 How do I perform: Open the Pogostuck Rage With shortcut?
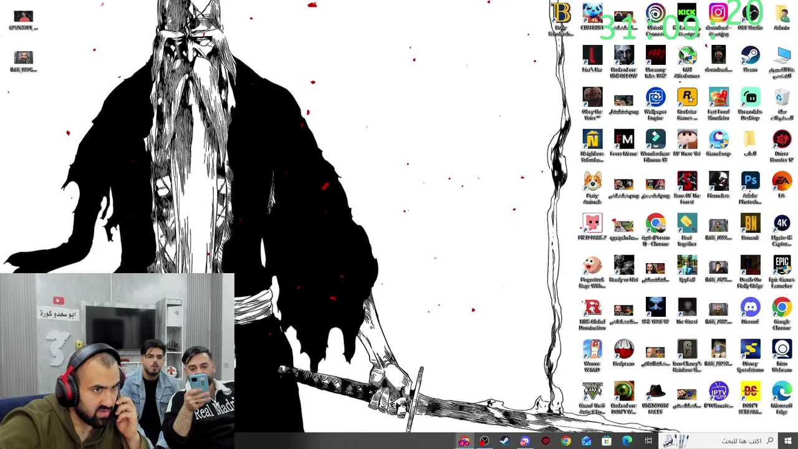click(592, 271)
